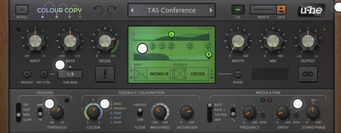
Task: Click the redo arrow icon
Action: (112, 10)
